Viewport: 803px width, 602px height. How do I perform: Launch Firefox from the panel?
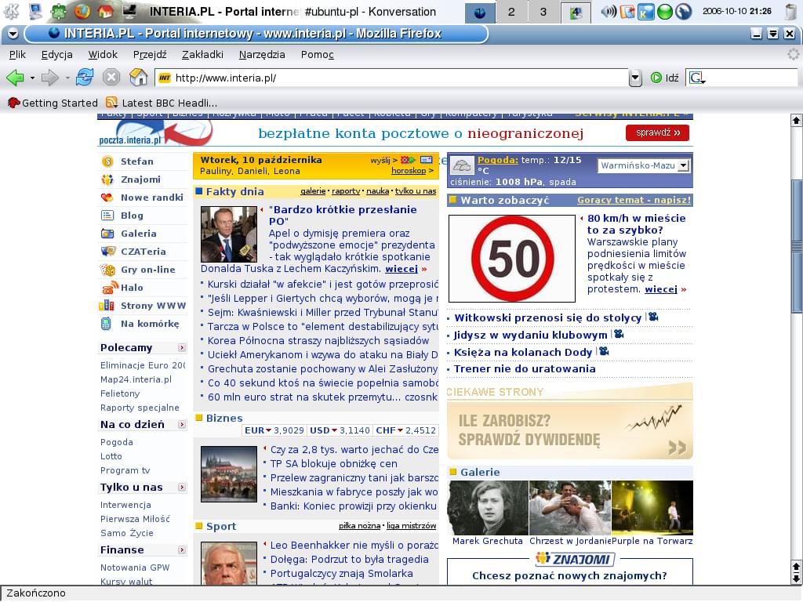[82, 11]
